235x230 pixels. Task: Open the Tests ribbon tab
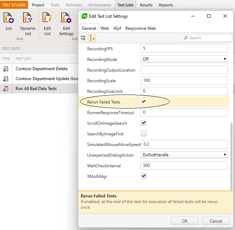pyautogui.click(x=55, y=5)
